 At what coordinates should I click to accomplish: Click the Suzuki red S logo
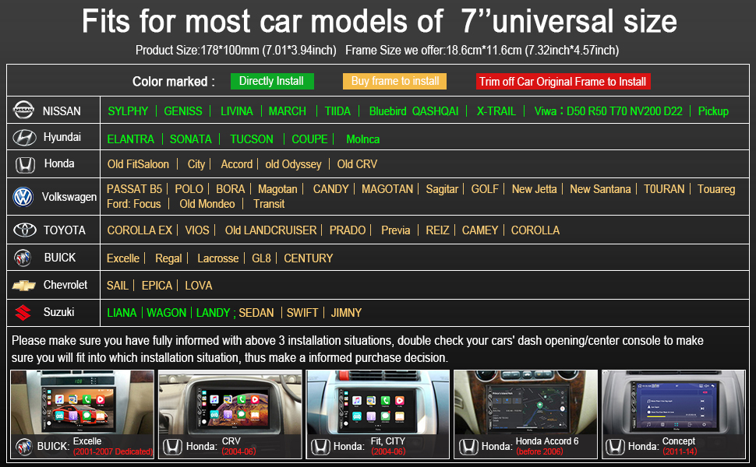pos(23,312)
